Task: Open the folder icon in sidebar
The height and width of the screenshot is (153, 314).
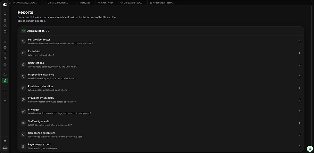Action: point(5,75)
